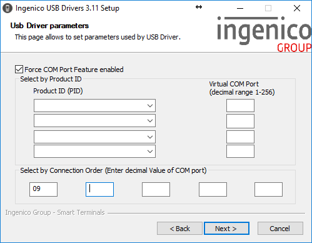Open the second Product ID dropdown
Screen dimensions: 312x243
[x=94, y=121]
